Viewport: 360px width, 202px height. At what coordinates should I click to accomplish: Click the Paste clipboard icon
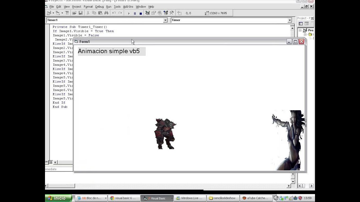tap(100, 13)
